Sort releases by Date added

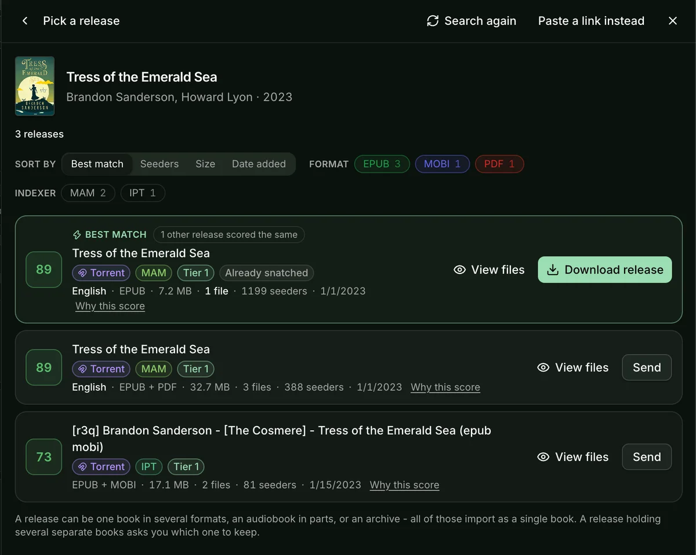259,164
